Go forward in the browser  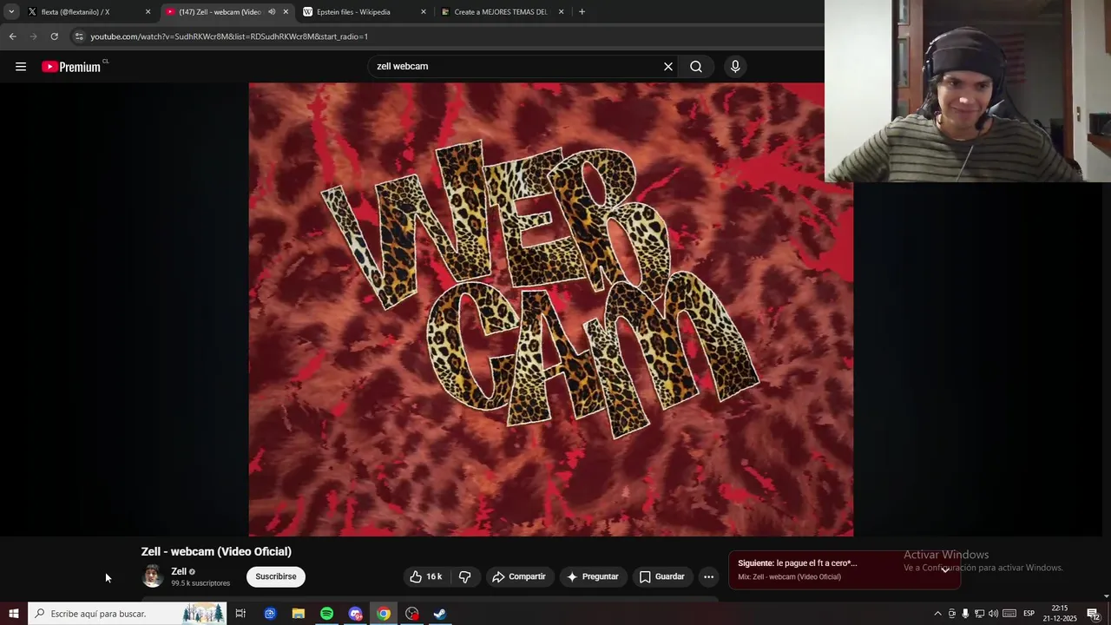point(33,36)
